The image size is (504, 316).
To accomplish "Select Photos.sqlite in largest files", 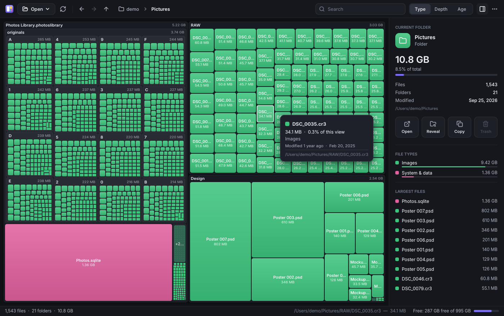I will 446,201.
